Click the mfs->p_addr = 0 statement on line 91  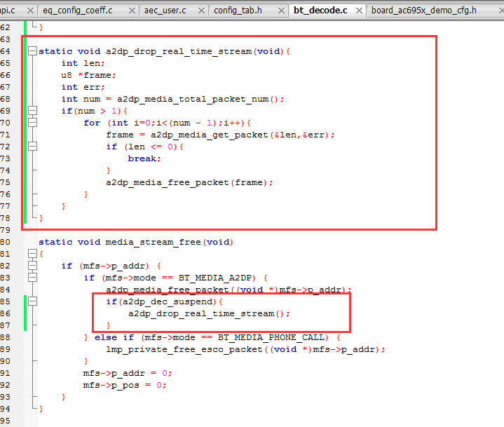coord(128,373)
